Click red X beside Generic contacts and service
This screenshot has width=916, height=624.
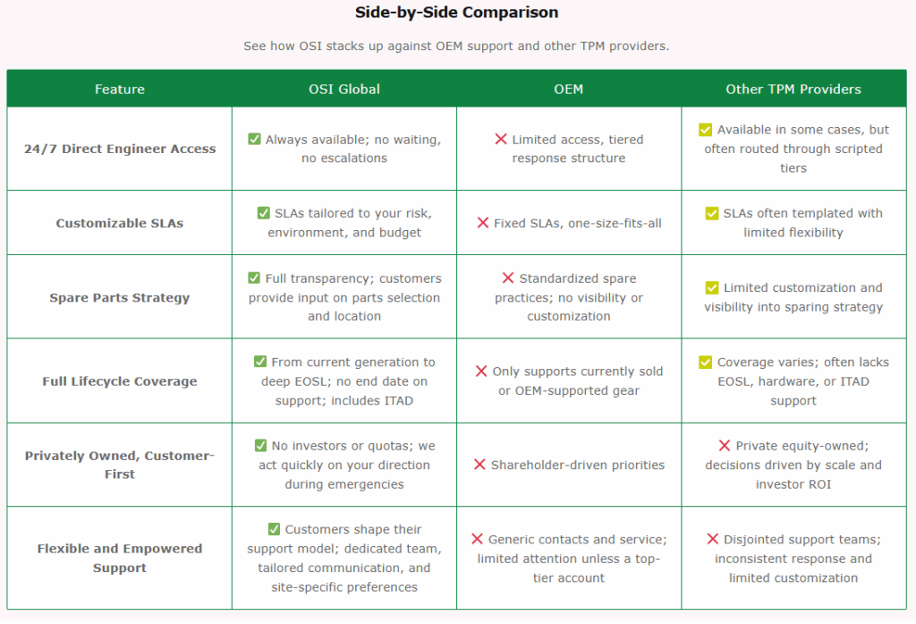pos(477,539)
